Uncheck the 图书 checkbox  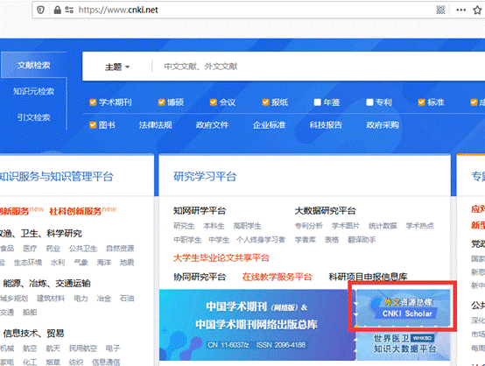[93, 124]
